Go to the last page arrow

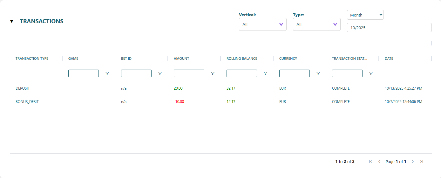point(422,161)
